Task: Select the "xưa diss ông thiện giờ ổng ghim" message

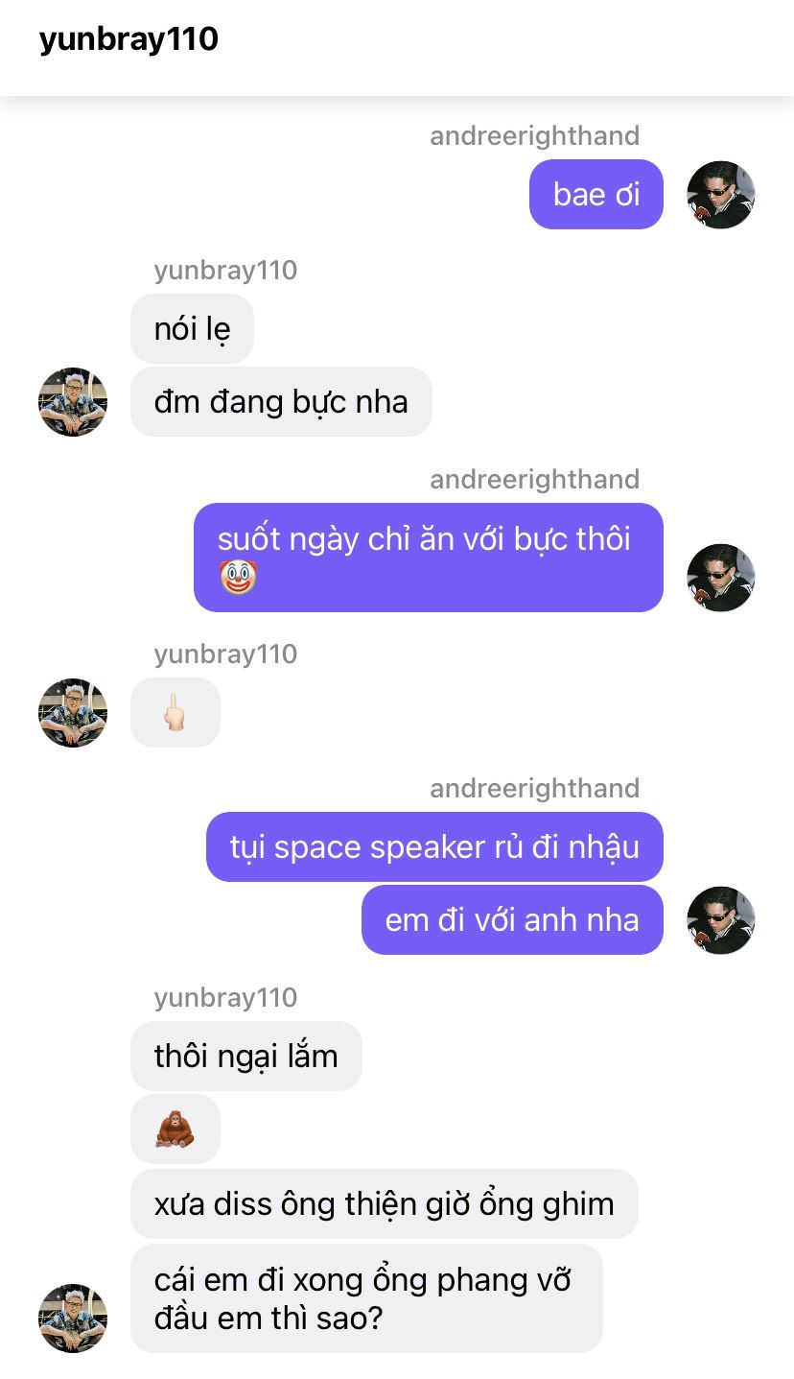Action: tap(385, 1203)
